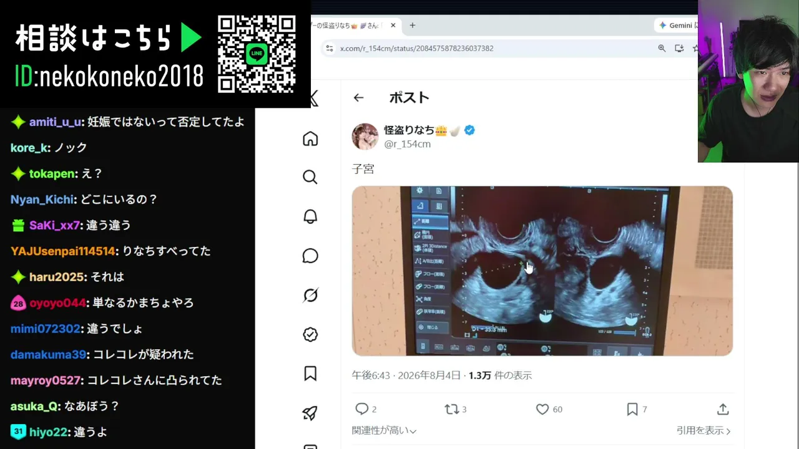Go back using the post back arrow
The height and width of the screenshot is (449, 799).
click(x=358, y=97)
